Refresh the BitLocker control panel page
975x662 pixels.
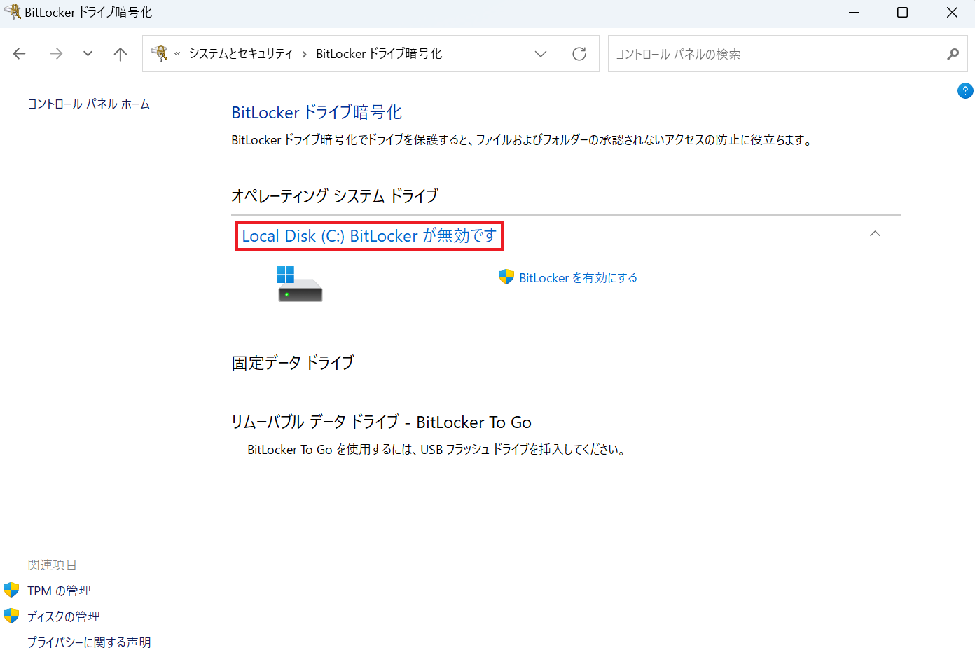click(579, 54)
